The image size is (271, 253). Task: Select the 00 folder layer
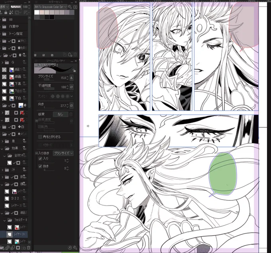[14, 20]
